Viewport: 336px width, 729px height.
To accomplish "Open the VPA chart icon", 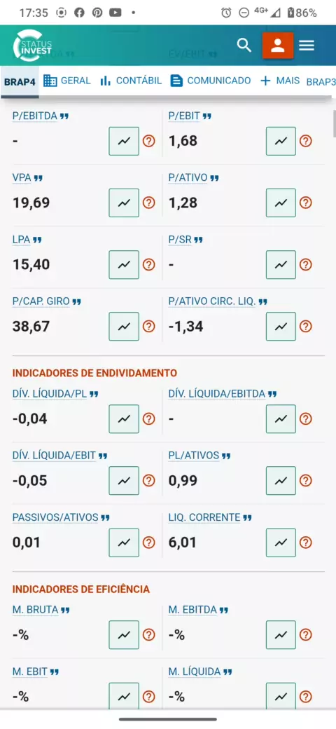I will [x=124, y=203].
